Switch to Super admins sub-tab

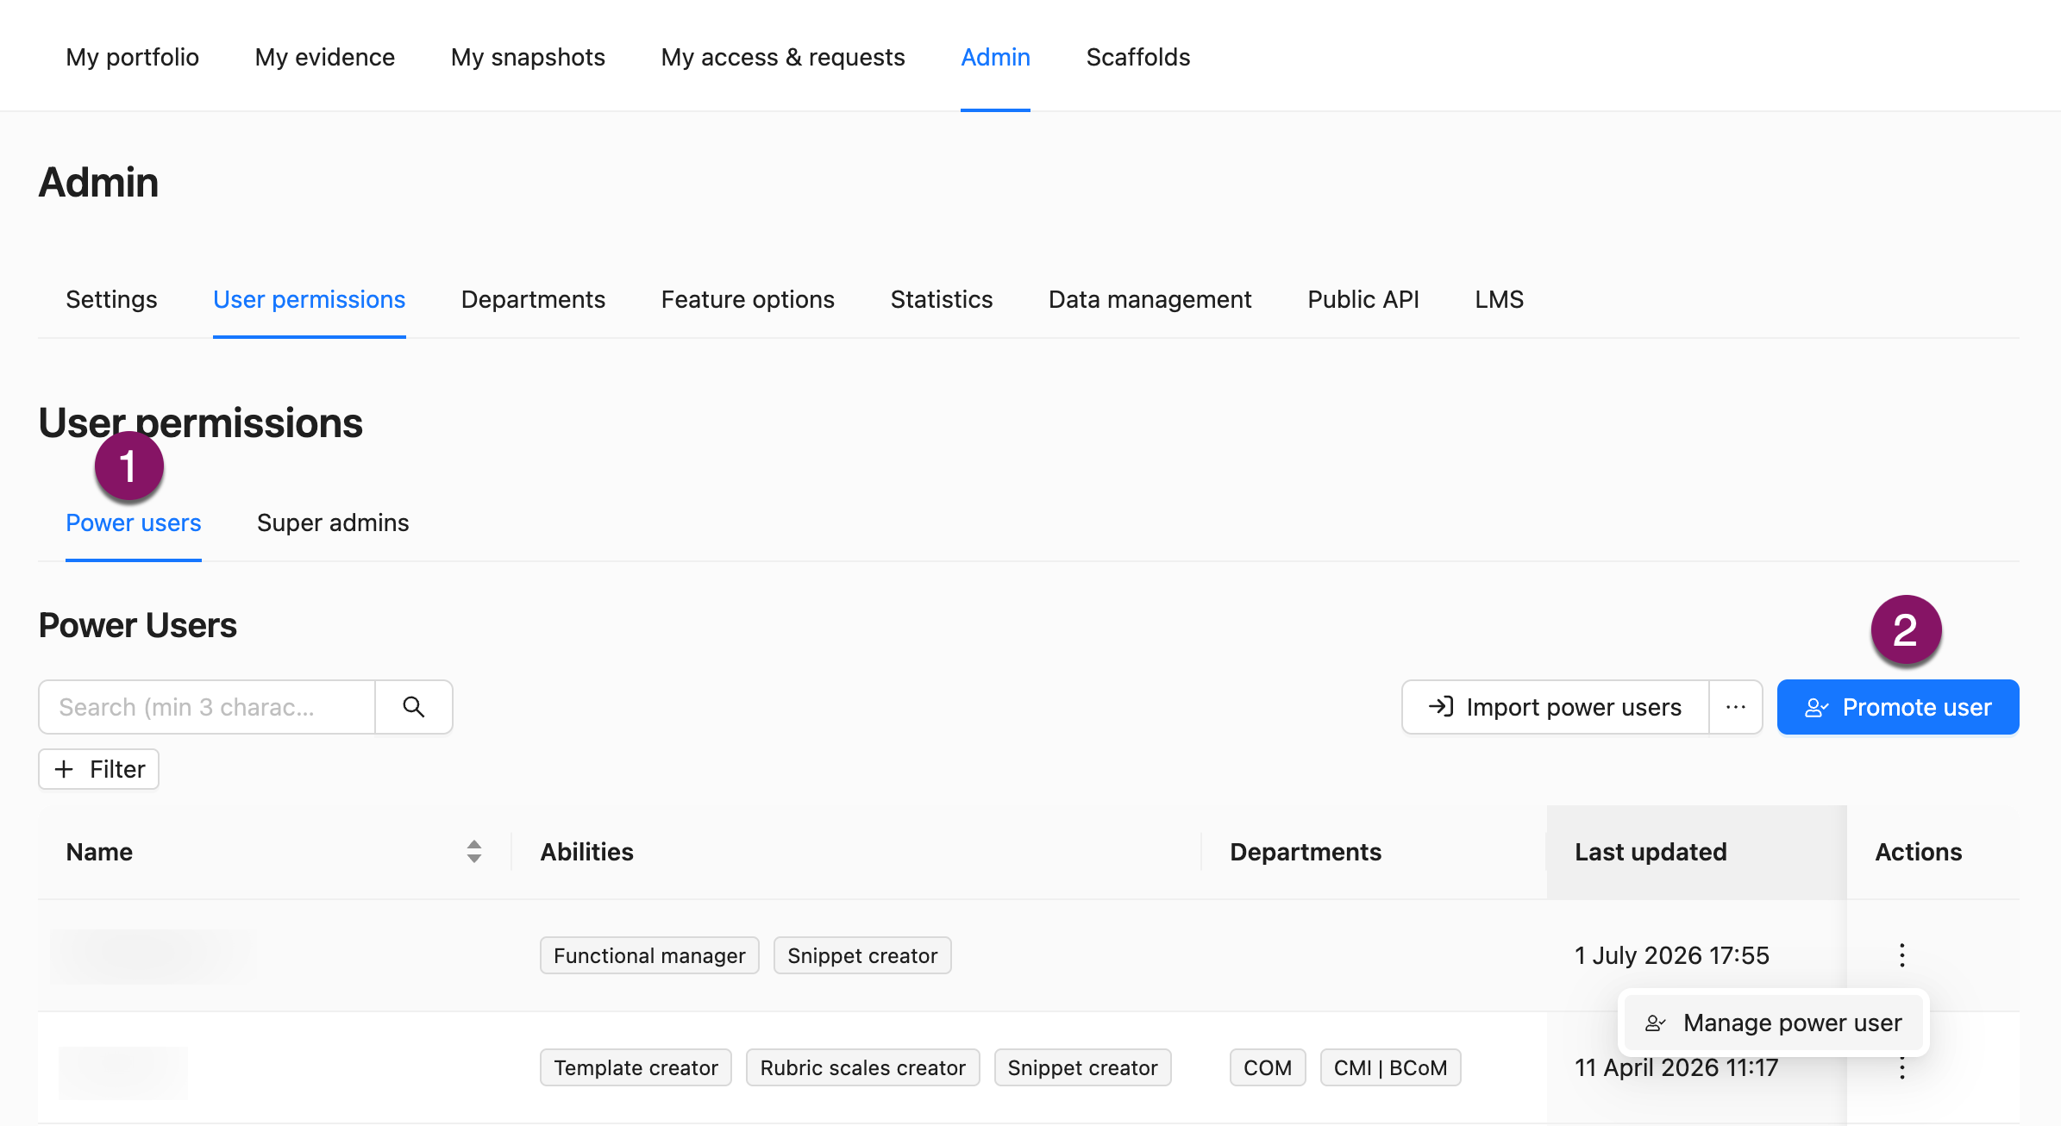[333, 522]
